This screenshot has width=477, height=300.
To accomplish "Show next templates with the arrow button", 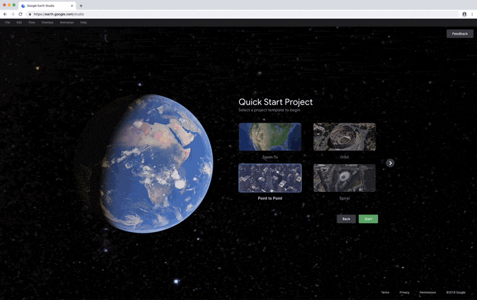I will coord(390,163).
